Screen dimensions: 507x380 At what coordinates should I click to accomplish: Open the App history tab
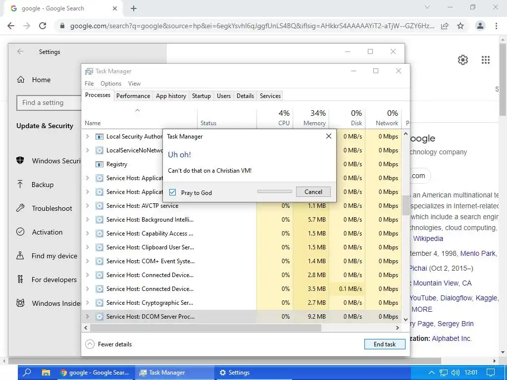[x=171, y=96]
